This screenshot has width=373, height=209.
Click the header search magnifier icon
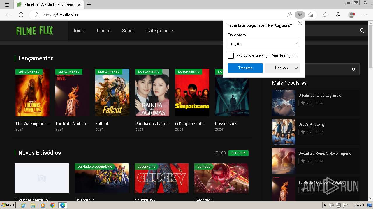click(x=362, y=30)
